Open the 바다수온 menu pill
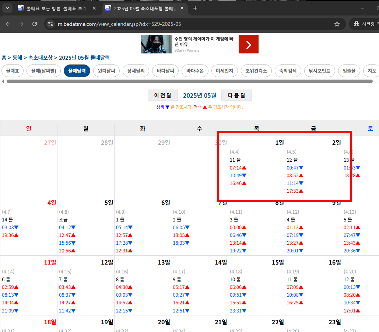Image resolution: width=379 pixels, height=332 pixels. pyautogui.click(x=195, y=71)
